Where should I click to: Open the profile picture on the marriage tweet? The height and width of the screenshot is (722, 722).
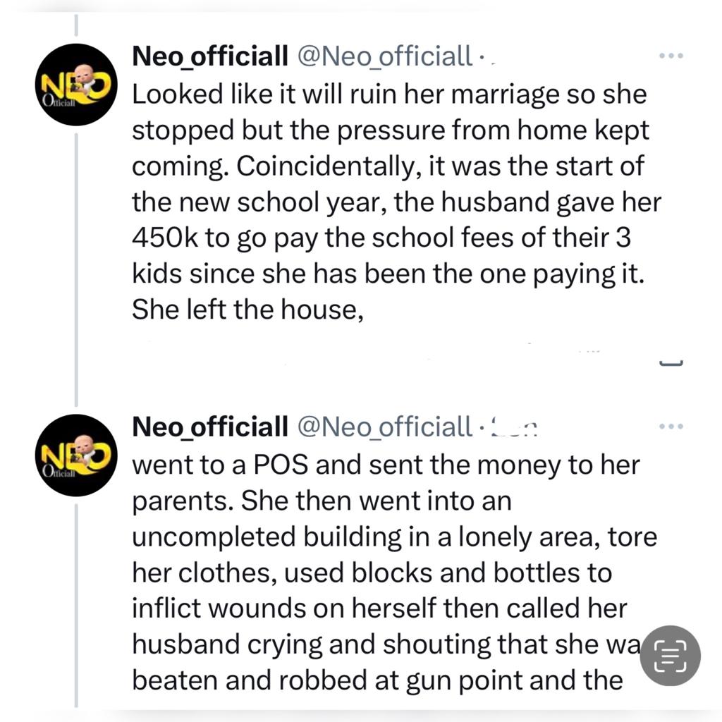click(x=76, y=85)
